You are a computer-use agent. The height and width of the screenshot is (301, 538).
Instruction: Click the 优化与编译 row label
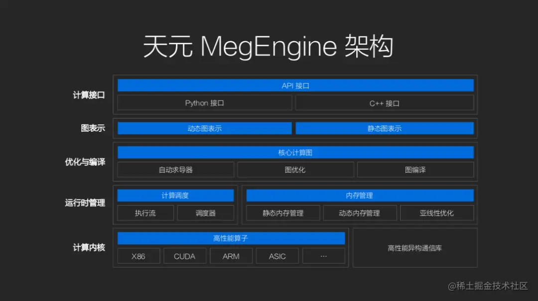click(x=85, y=162)
